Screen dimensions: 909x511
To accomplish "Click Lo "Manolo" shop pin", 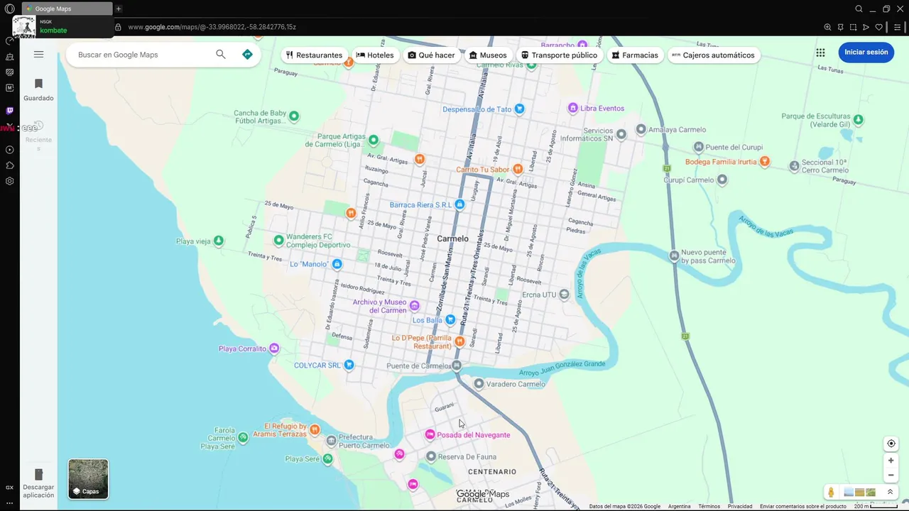I will [x=337, y=264].
